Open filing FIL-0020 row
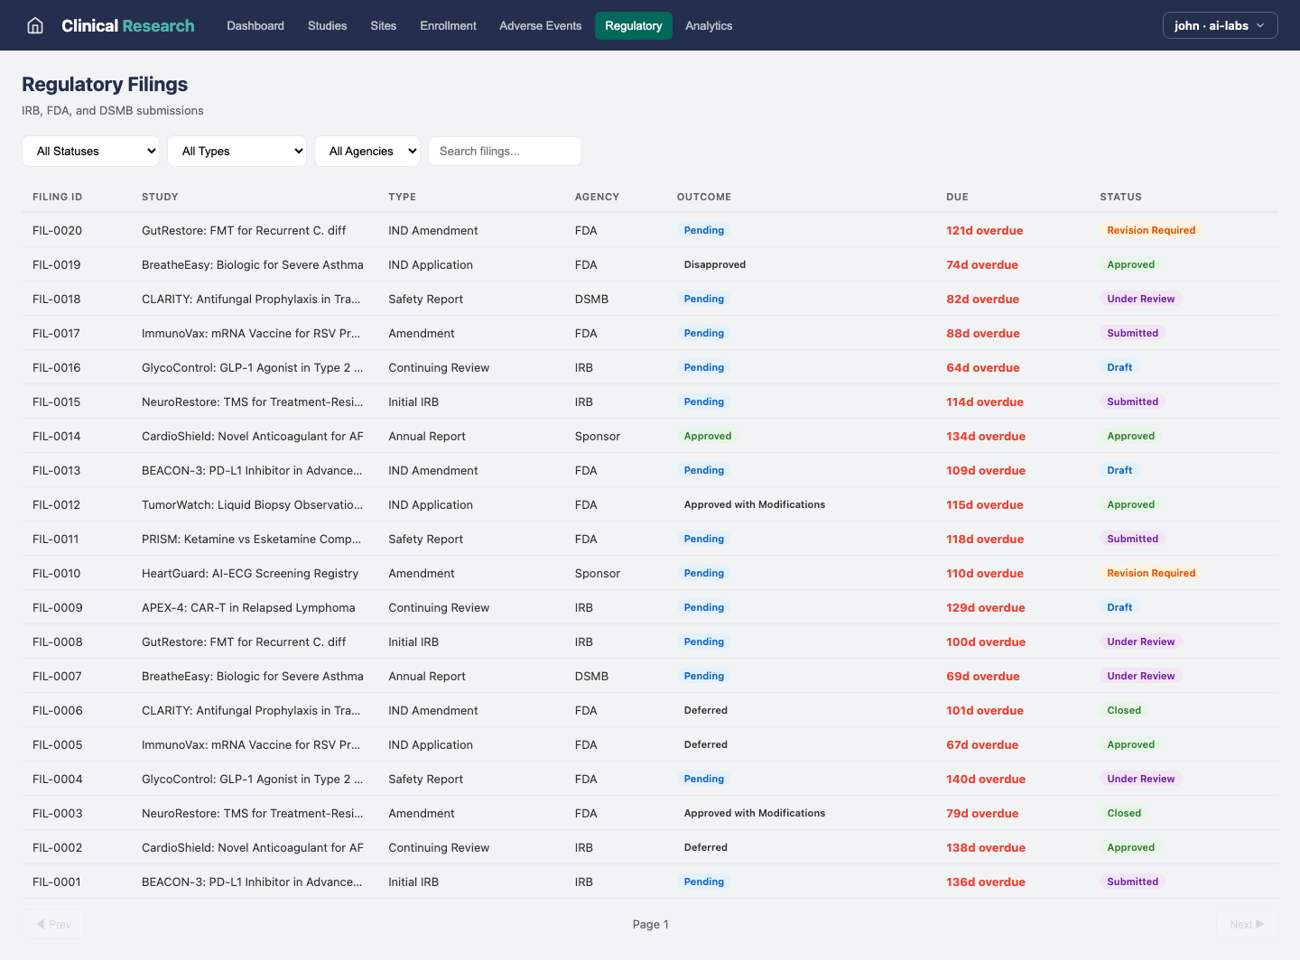Image resolution: width=1300 pixels, height=960 pixels. 58,230
